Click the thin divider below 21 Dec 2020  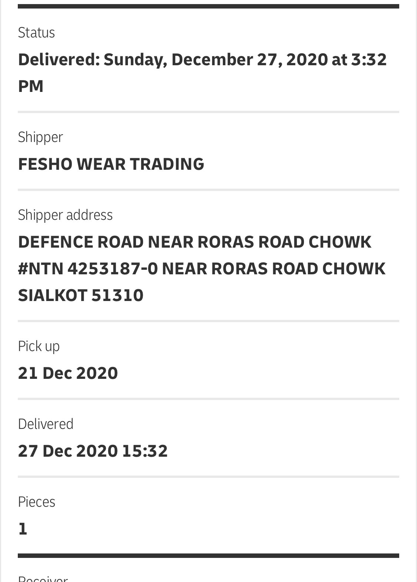[208, 399]
